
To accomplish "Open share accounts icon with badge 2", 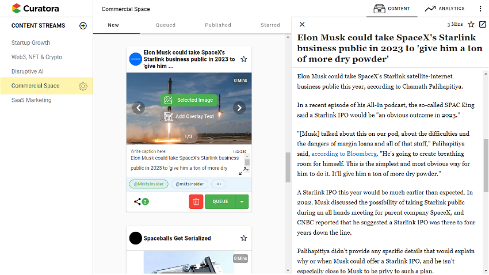I will 141,201.
